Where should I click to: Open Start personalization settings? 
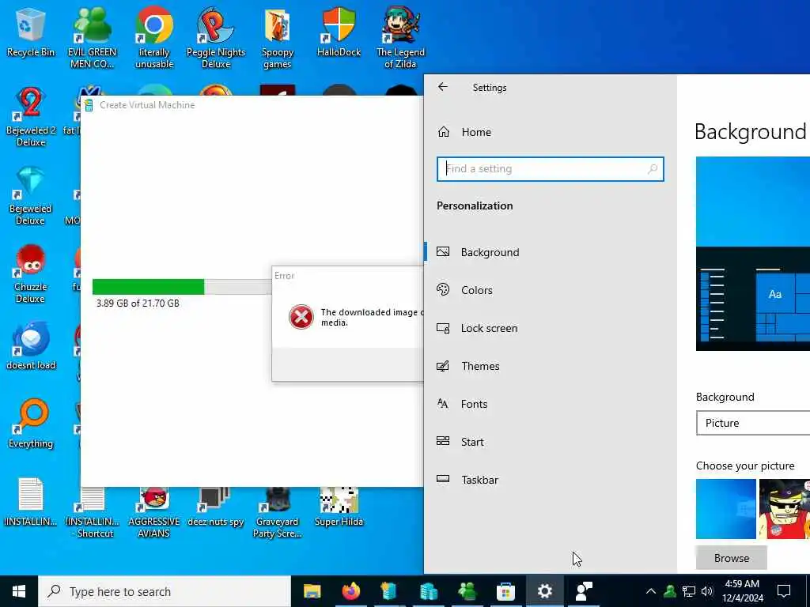(x=551, y=442)
